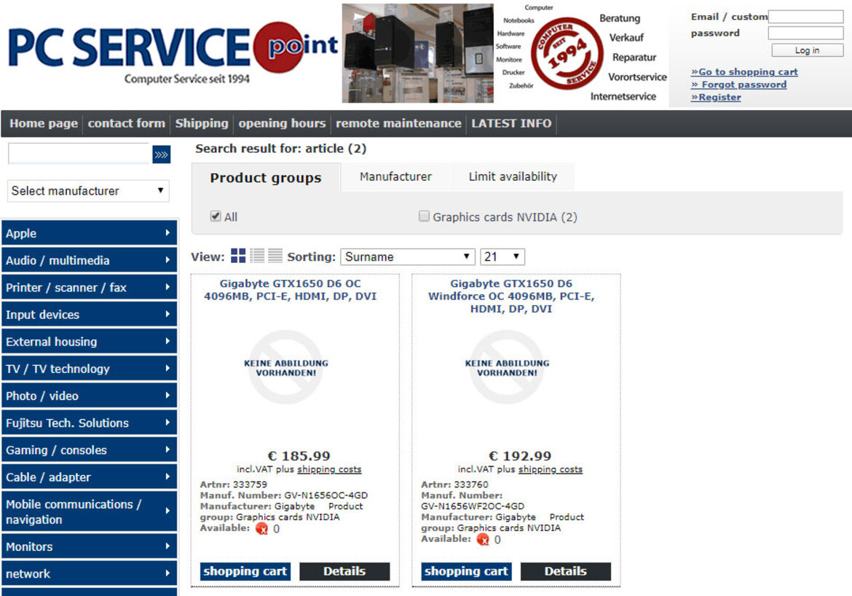Follow the Go to shopping cart link
This screenshot has height=596, width=852.
744,72
